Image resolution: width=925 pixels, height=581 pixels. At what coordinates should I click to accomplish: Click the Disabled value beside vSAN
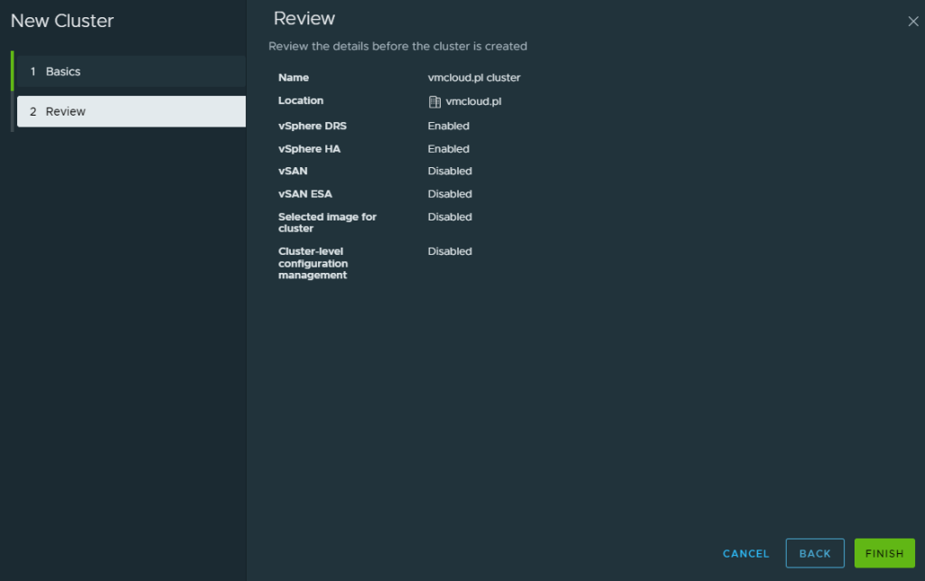[449, 171]
